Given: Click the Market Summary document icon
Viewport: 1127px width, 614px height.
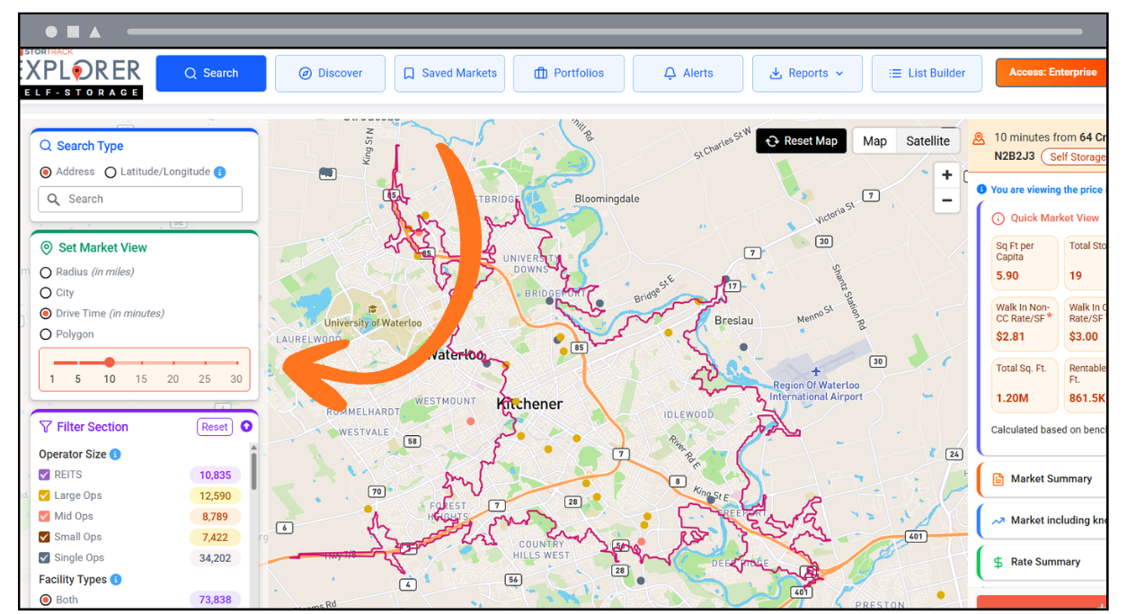Looking at the screenshot, I should pyautogui.click(x=998, y=479).
